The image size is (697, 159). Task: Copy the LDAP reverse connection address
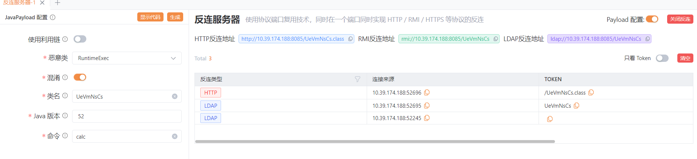point(647,39)
